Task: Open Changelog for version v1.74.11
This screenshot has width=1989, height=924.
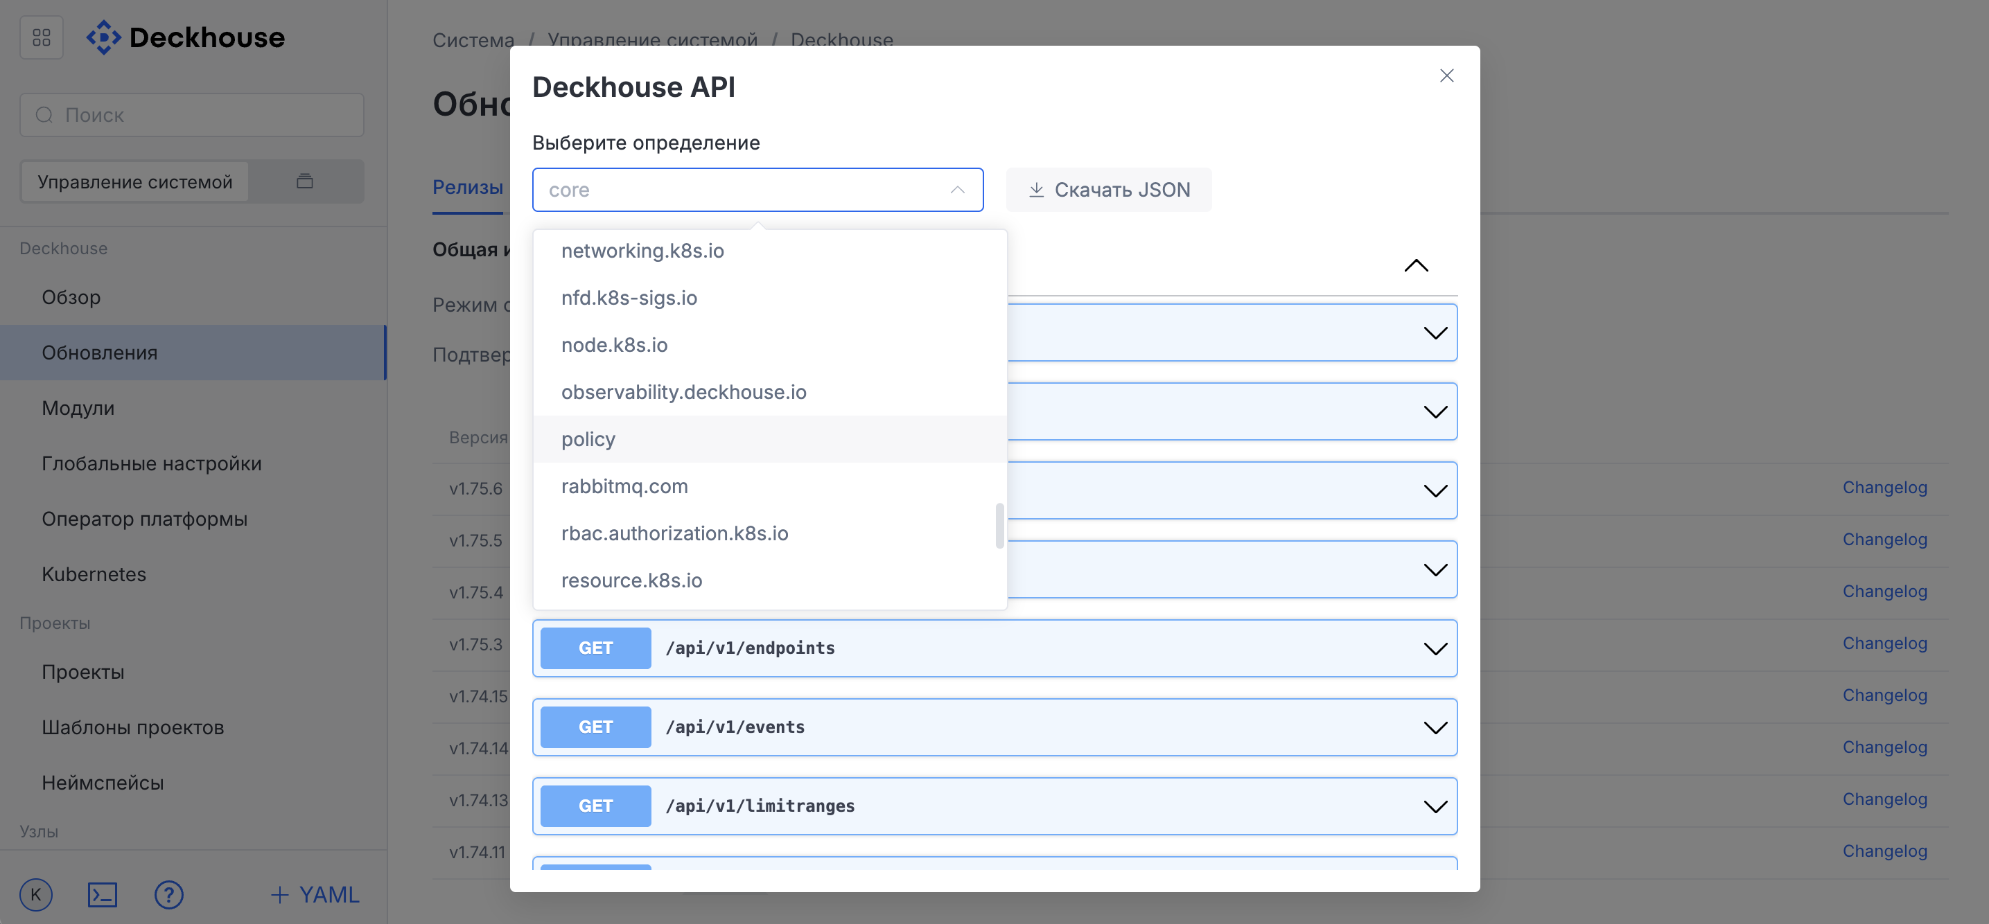Action: click(1885, 851)
